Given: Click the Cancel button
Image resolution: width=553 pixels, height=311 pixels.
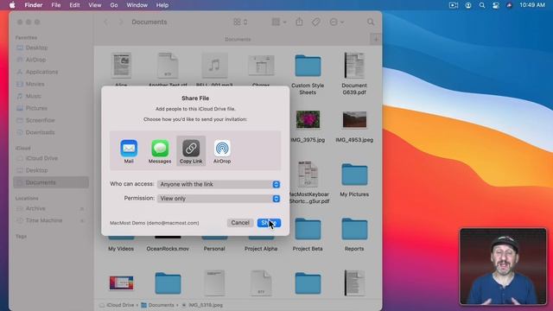Looking at the screenshot, I should point(240,223).
